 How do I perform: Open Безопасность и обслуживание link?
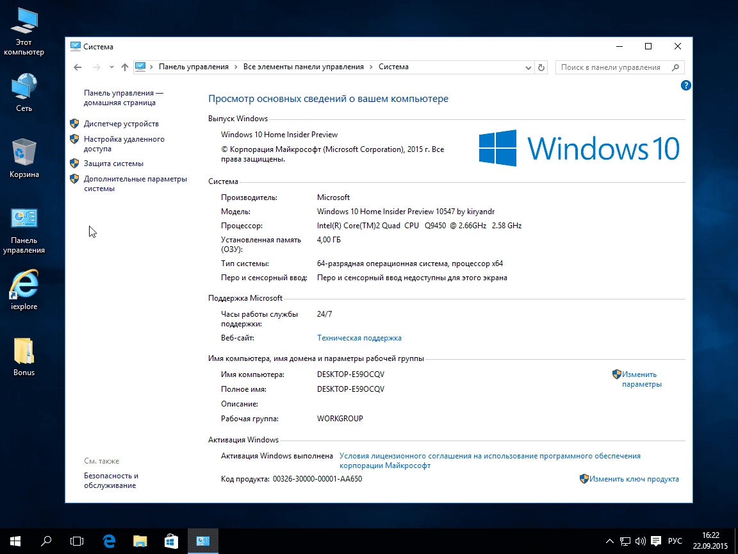point(111,480)
